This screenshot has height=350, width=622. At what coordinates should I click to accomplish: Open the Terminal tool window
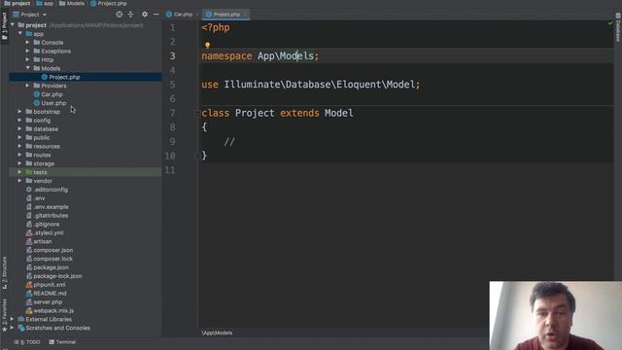(62, 341)
